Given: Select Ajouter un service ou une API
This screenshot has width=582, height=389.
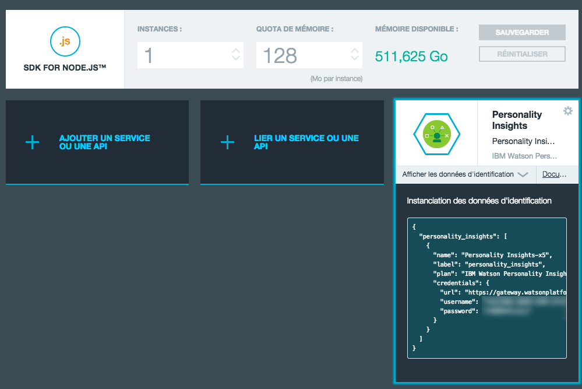Looking at the screenshot, I should [x=97, y=142].
